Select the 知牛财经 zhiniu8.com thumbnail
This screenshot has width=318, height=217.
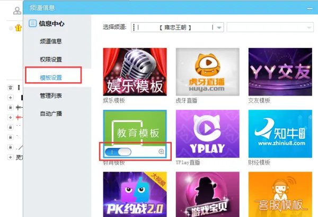pos(280,134)
